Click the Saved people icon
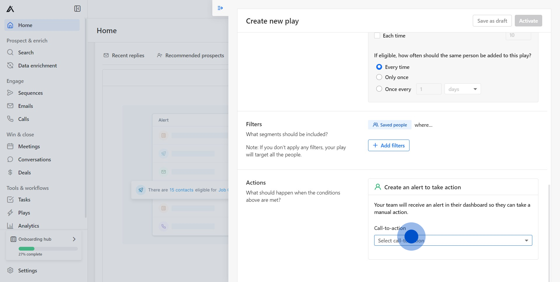This screenshot has height=282, width=560. coord(375,125)
